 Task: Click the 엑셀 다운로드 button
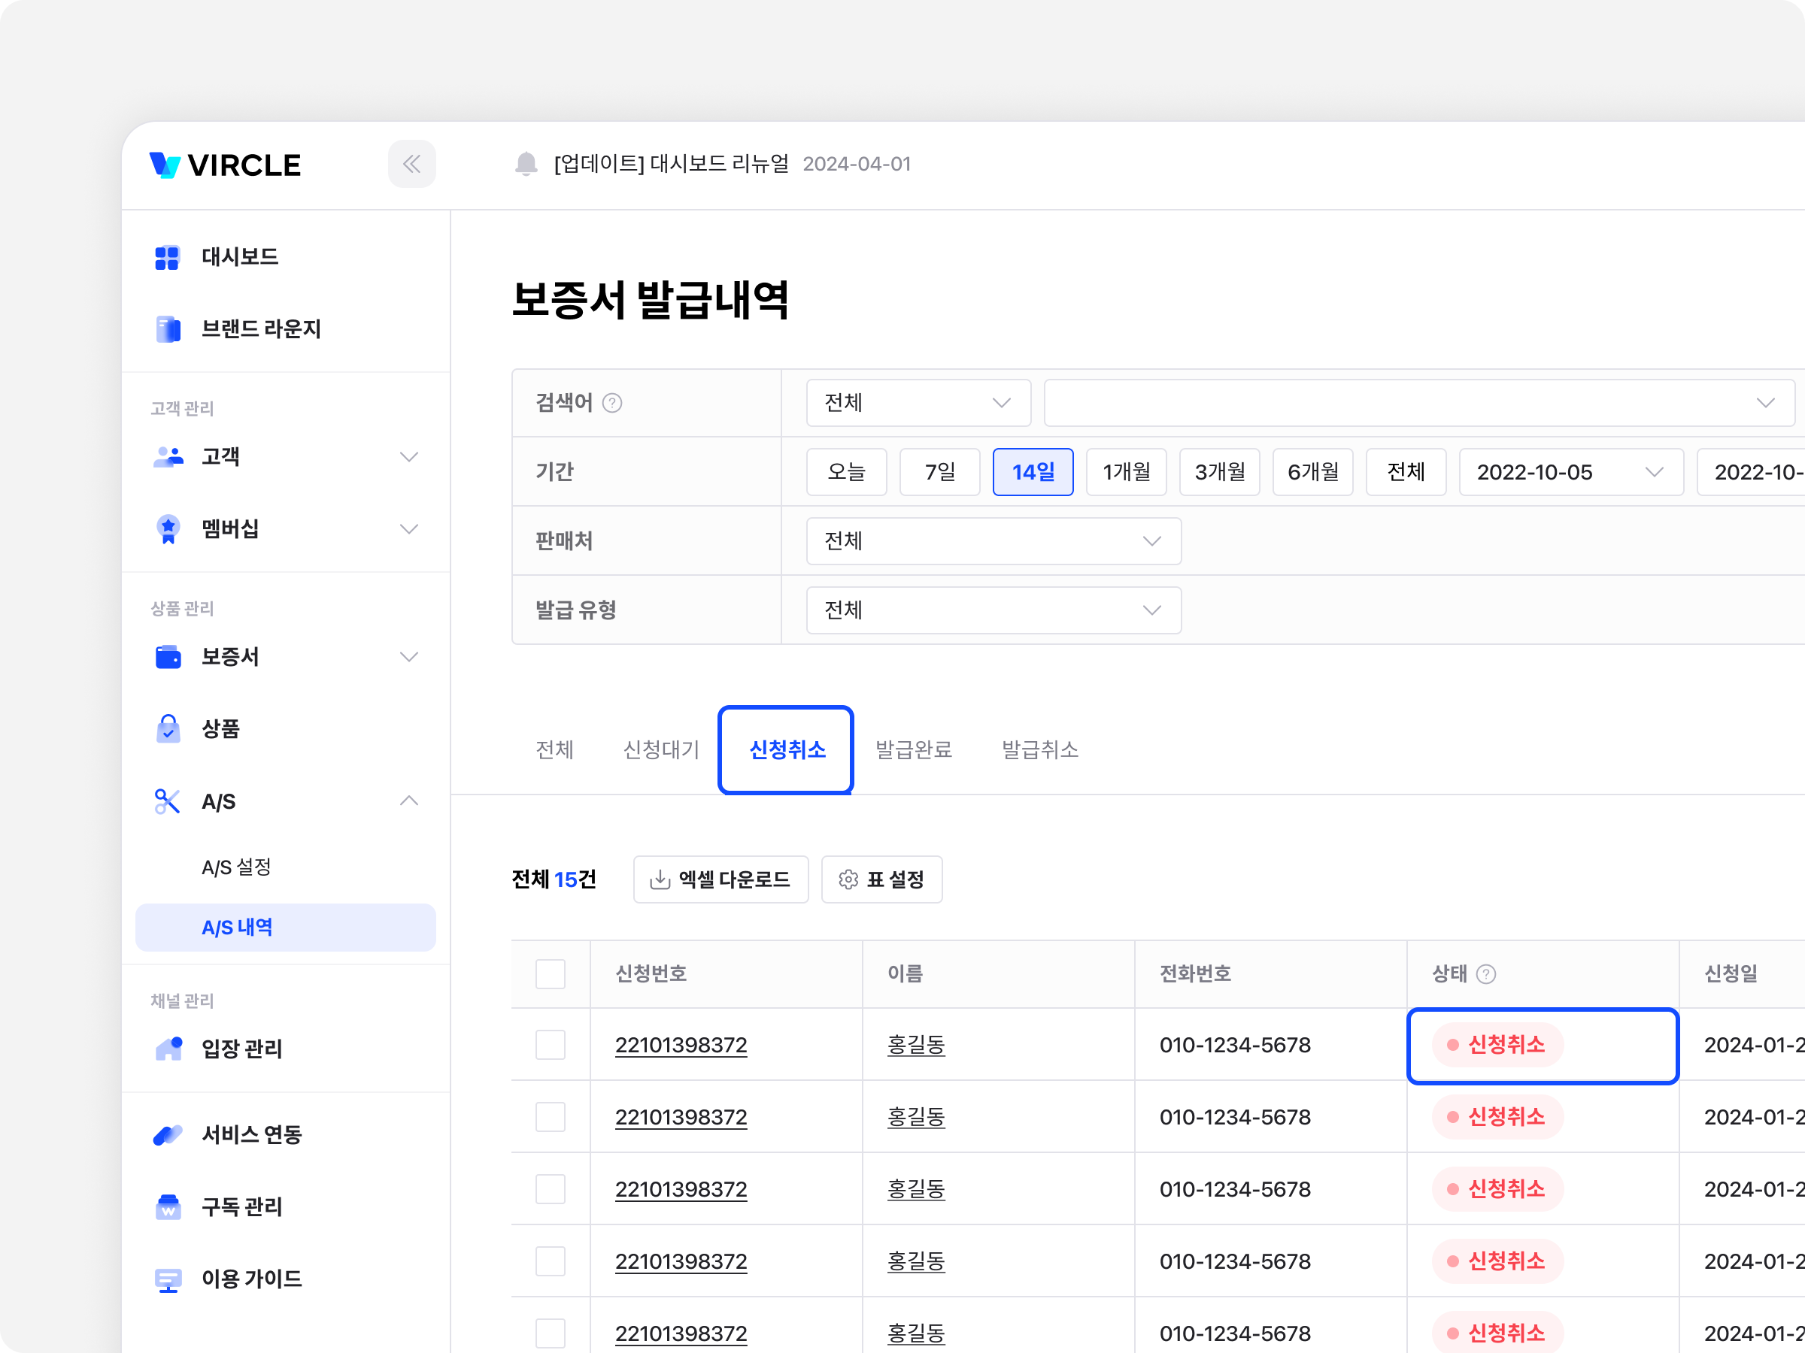click(x=720, y=879)
